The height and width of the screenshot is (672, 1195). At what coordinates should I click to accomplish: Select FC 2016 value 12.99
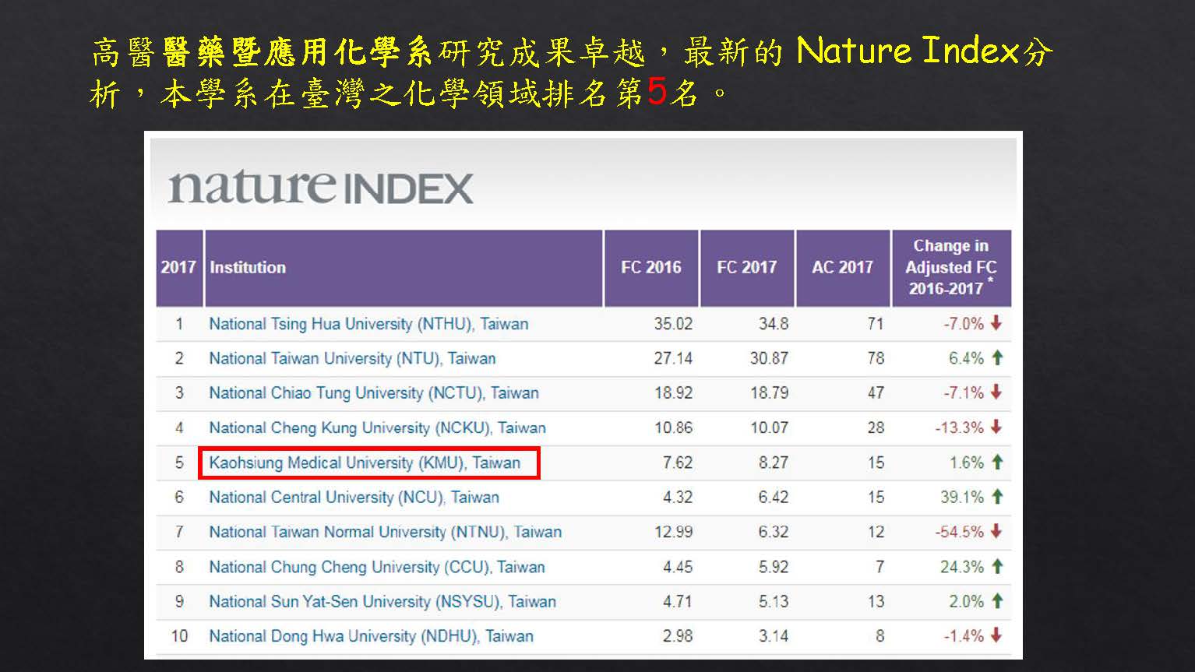tap(673, 532)
